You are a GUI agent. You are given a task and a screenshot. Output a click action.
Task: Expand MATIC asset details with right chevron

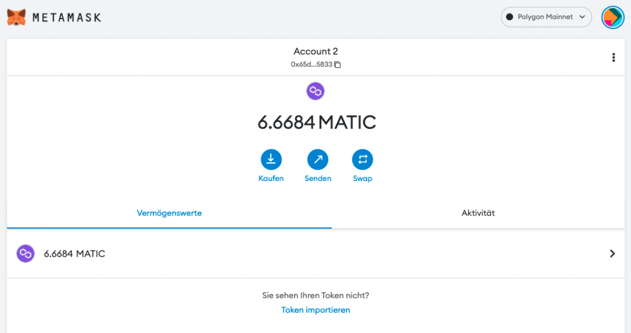[612, 254]
